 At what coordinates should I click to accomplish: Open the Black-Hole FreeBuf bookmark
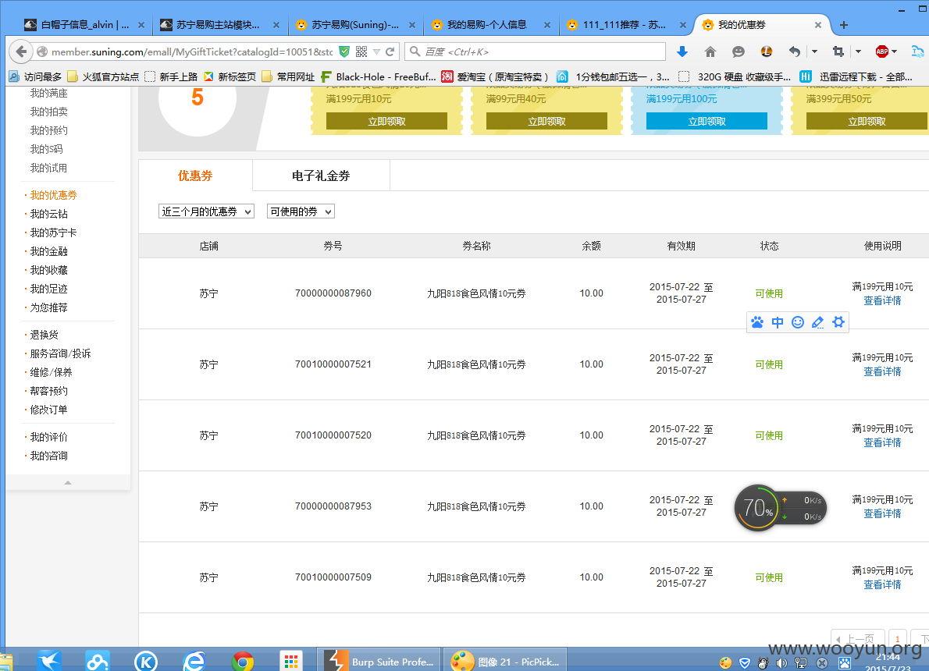pos(379,76)
